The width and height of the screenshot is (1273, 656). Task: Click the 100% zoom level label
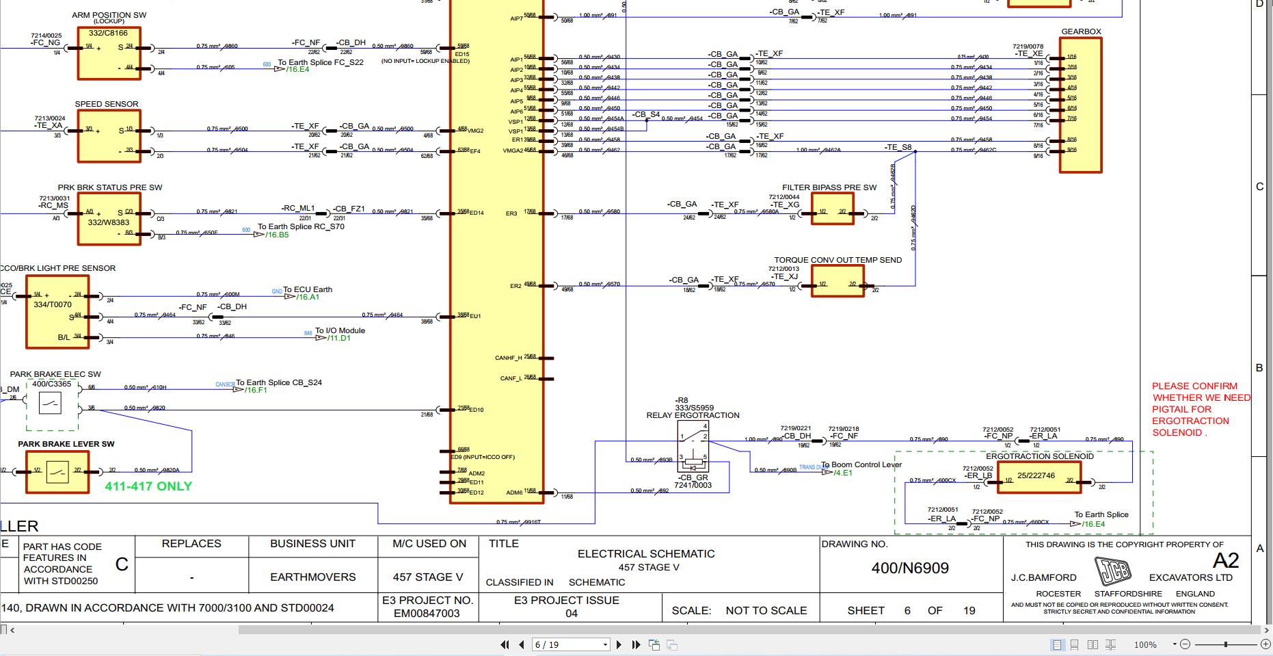point(1145,644)
